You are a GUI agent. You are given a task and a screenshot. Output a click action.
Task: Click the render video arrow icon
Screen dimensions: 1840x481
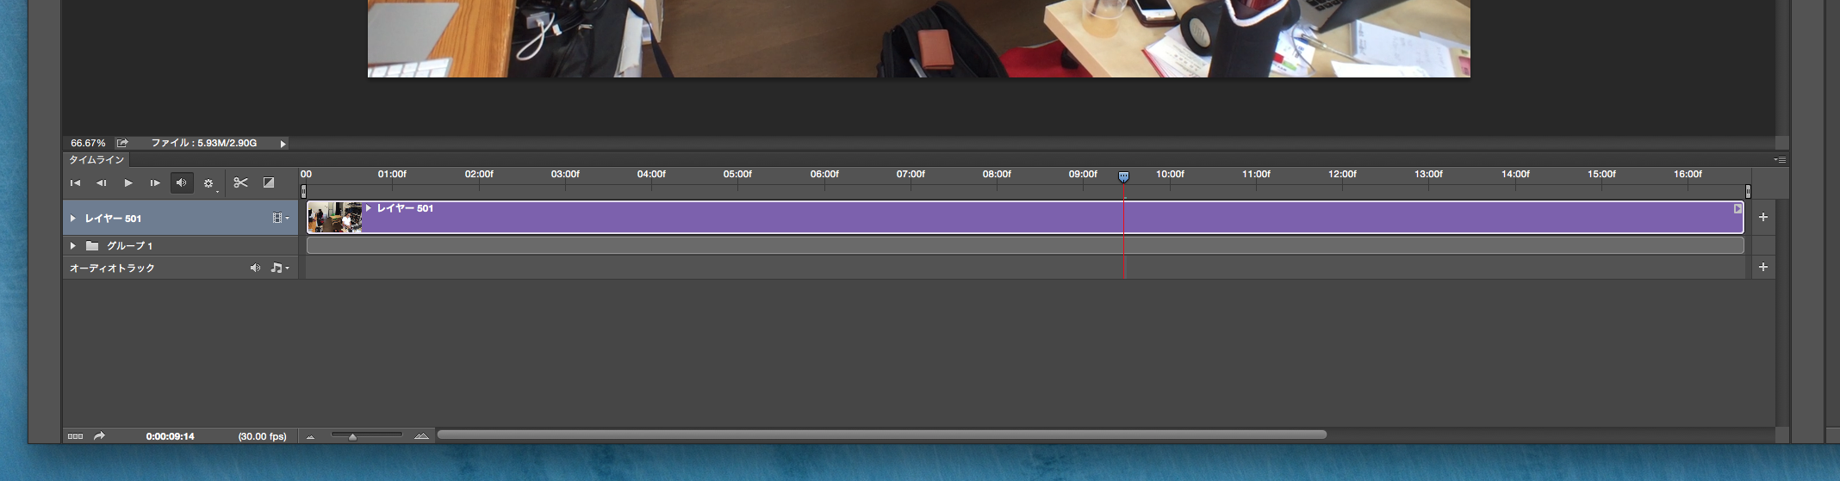pyautogui.click(x=99, y=436)
